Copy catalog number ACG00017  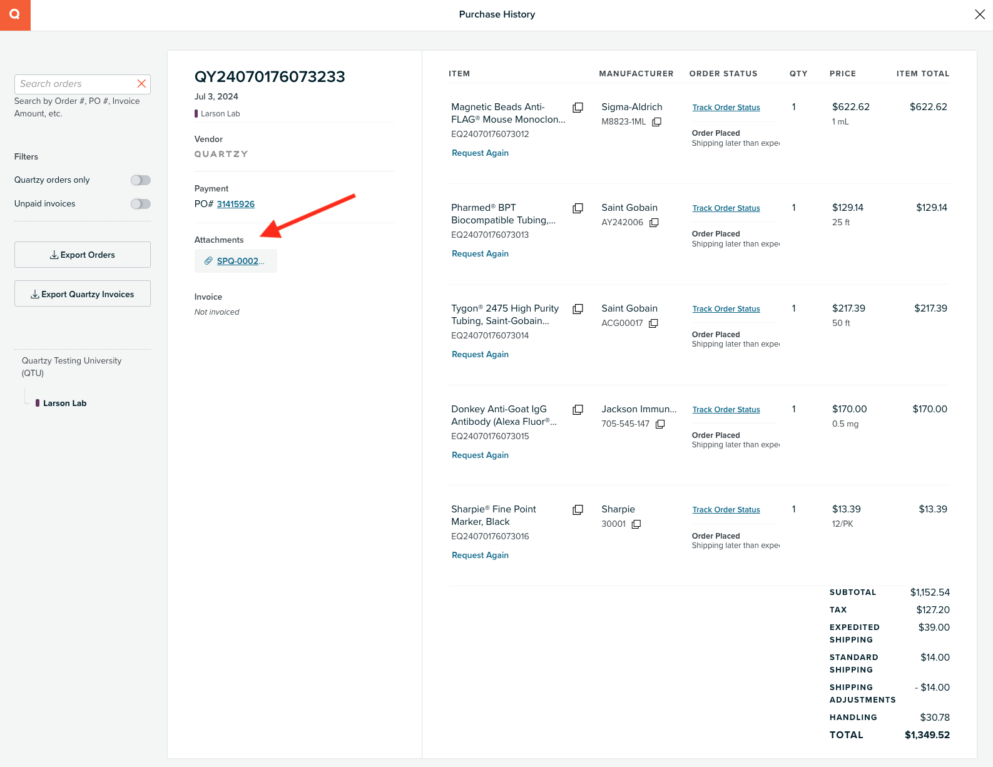(x=653, y=323)
